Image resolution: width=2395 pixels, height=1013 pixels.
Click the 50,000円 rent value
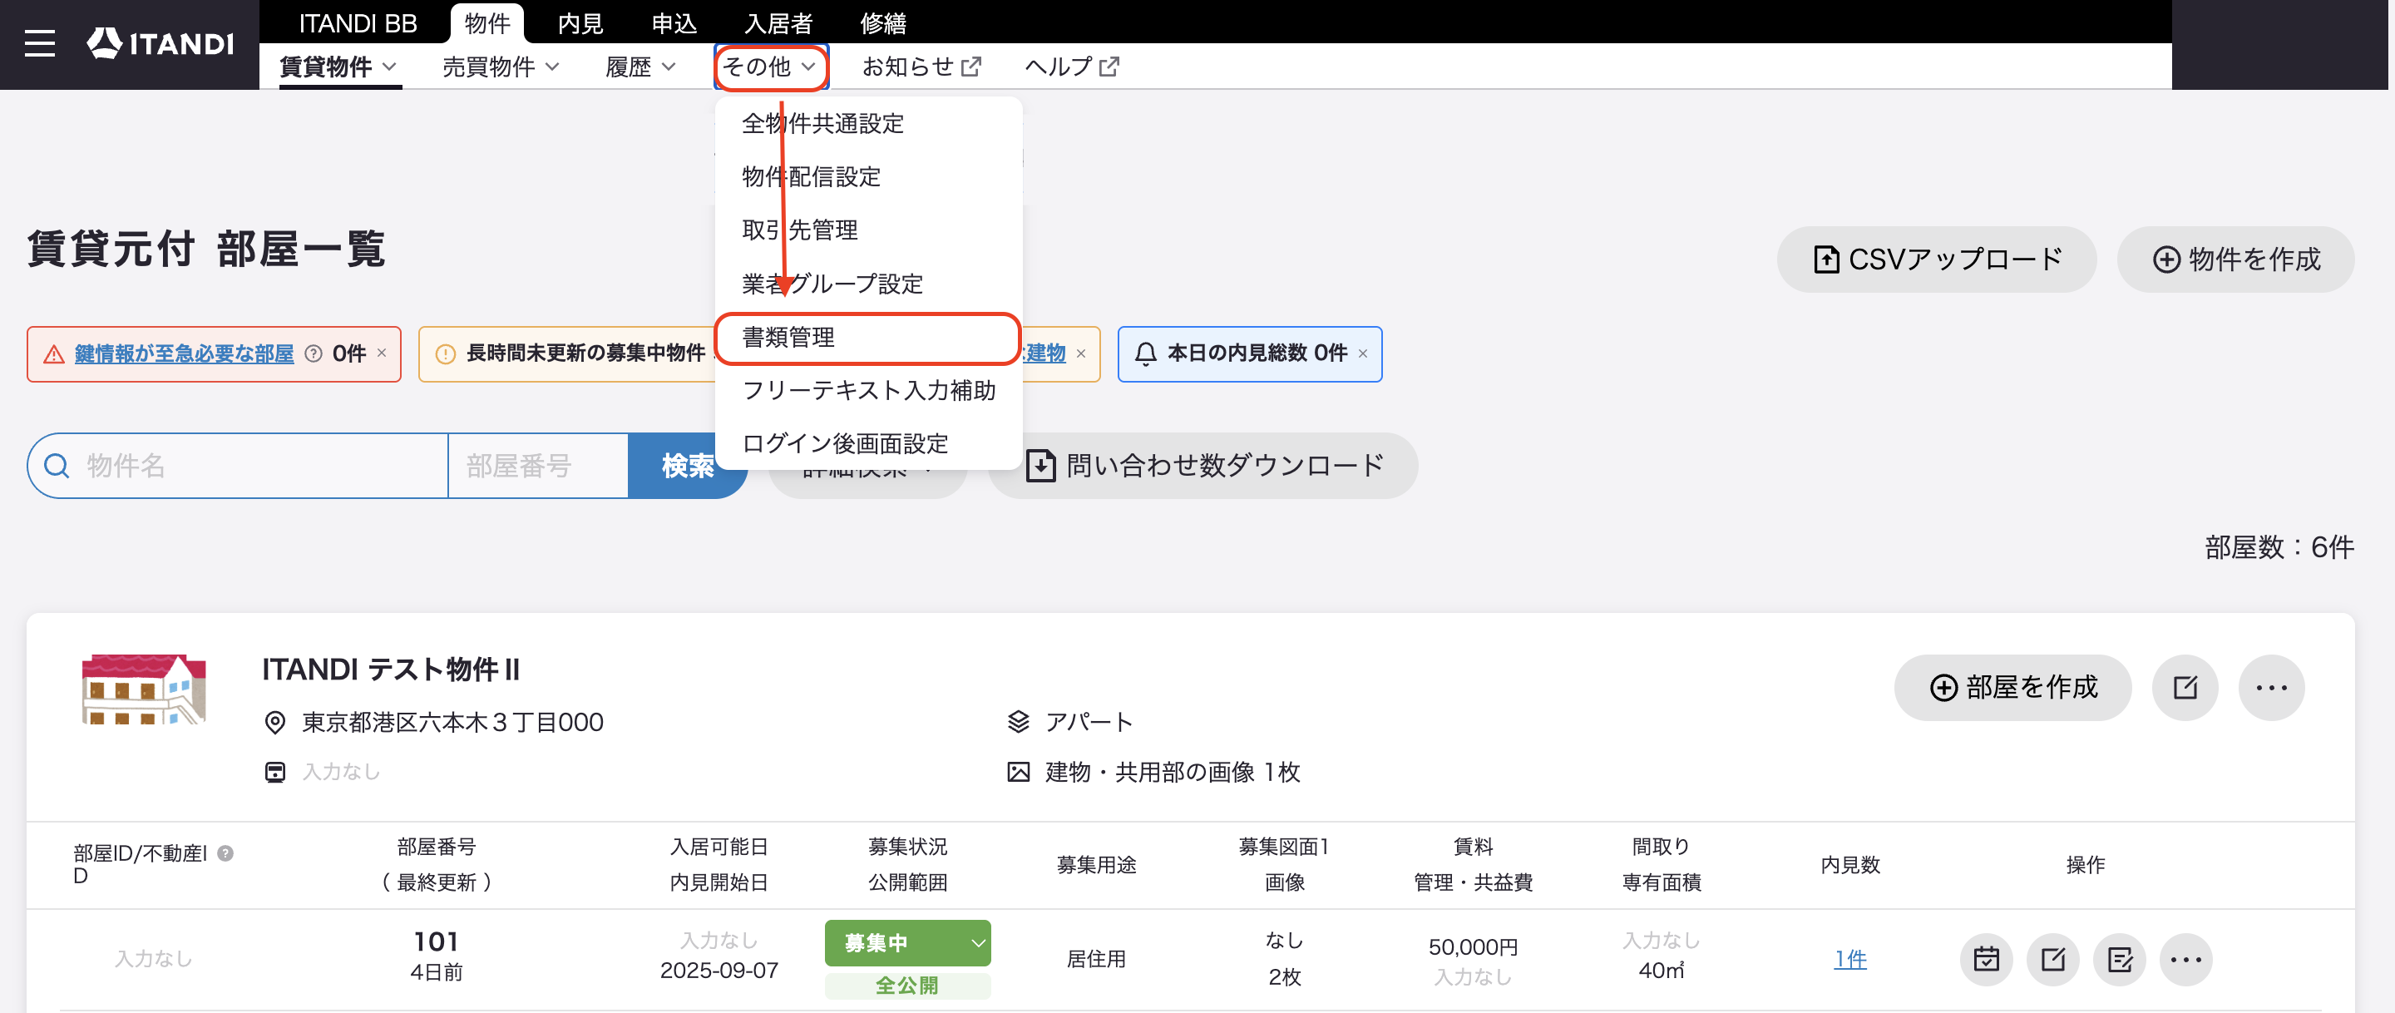click(x=1473, y=947)
